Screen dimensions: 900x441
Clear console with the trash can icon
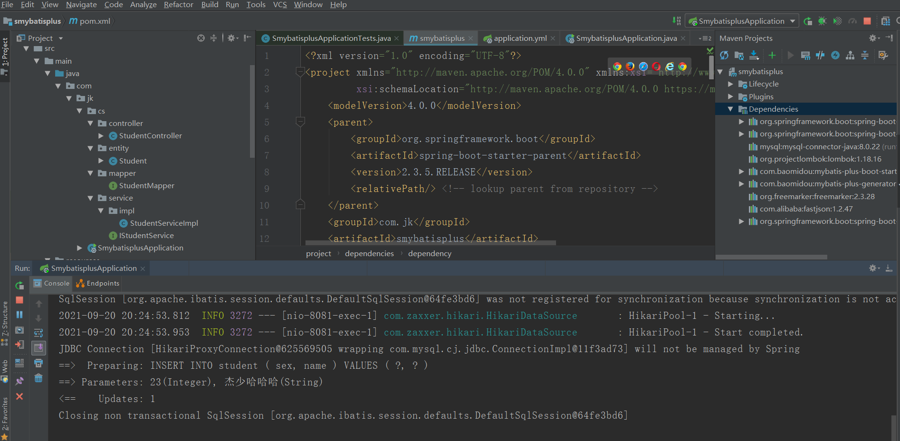coord(38,378)
